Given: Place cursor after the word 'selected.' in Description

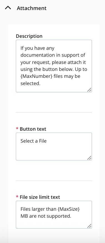Looking at the screenshot, I should click(x=41, y=83).
